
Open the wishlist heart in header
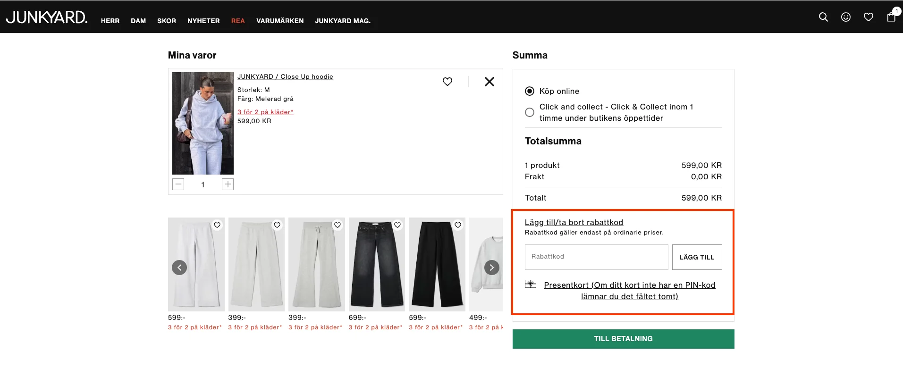coord(869,17)
